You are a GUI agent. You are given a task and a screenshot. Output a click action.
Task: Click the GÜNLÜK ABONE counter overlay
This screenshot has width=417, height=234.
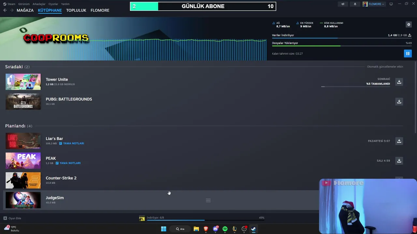203,6
